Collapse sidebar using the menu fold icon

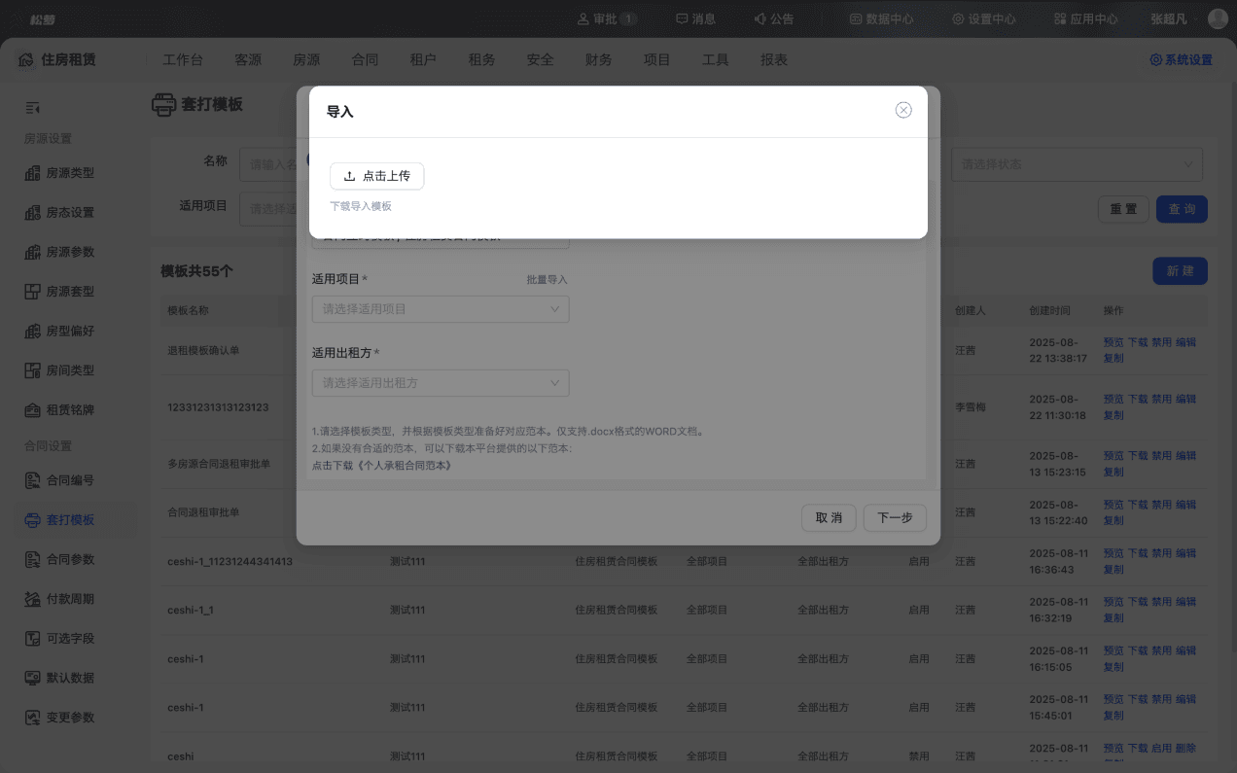tap(32, 108)
